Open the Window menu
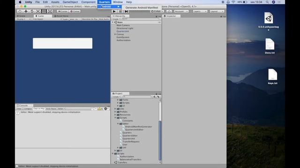 118,2
